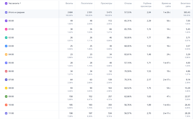This screenshot has width=193, height=119.
Task: Click page views '112' in 00:00 row
Action: click(110, 21)
